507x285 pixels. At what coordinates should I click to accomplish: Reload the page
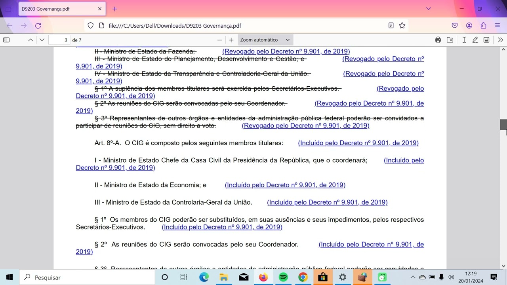38,26
